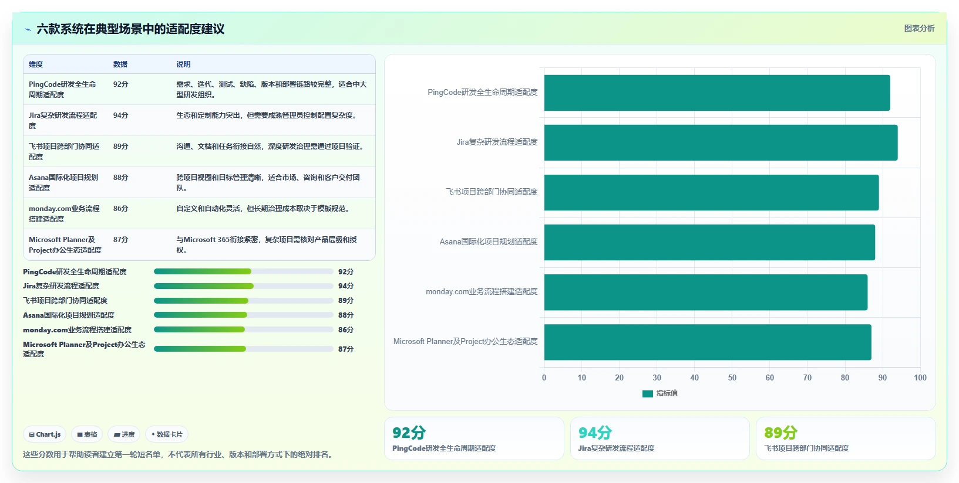The height and width of the screenshot is (483, 959).
Task: Click table cell monday.com业务流程搭建适配度
Action: 65,214
